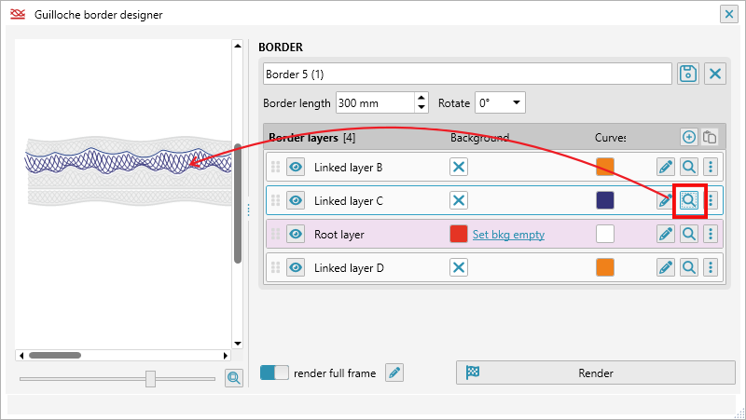Screen dimensions: 746x420
Task: Increase border length with up arrow
Action: [x=421, y=98]
